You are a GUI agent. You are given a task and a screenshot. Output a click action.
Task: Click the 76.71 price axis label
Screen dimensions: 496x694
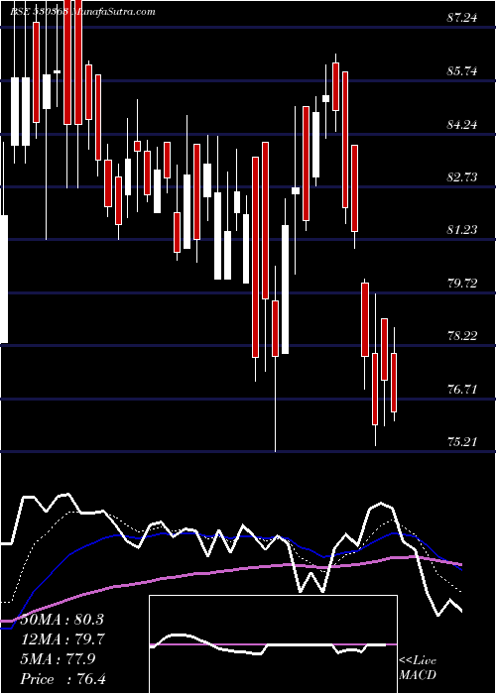(x=463, y=390)
